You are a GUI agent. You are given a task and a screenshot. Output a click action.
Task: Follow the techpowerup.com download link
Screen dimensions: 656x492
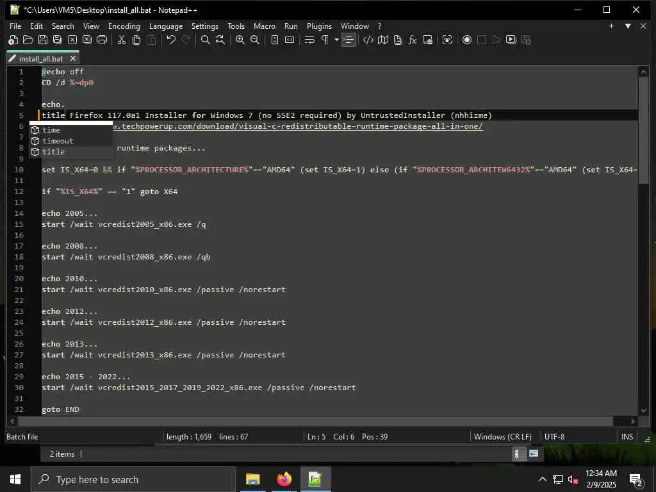[x=298, y=126]
